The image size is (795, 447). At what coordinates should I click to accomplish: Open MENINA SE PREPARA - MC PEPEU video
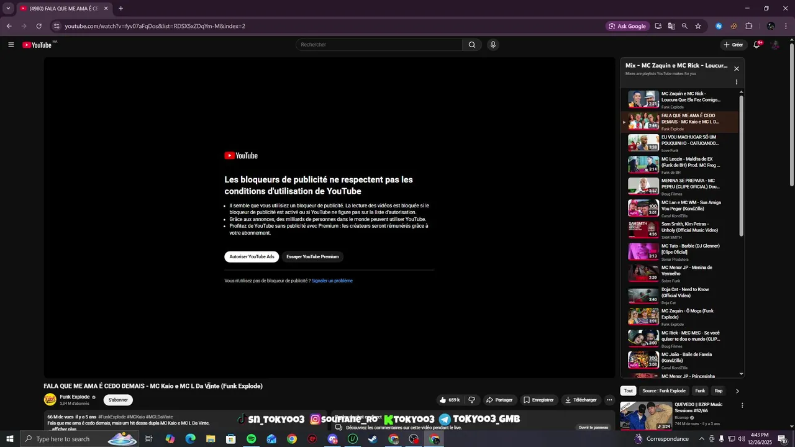coord(680,187)
